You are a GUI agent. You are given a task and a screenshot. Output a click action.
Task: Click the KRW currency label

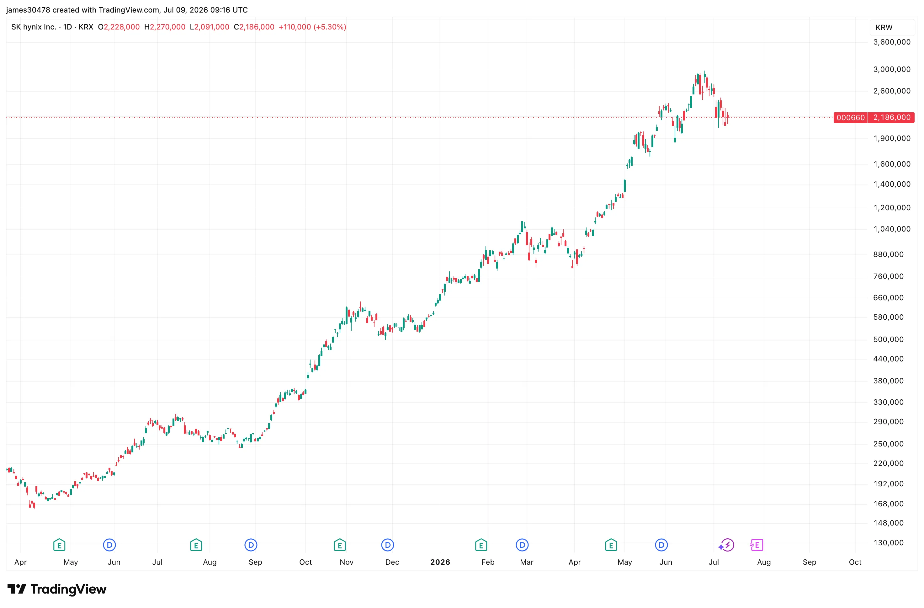click(x=884, y=28)
